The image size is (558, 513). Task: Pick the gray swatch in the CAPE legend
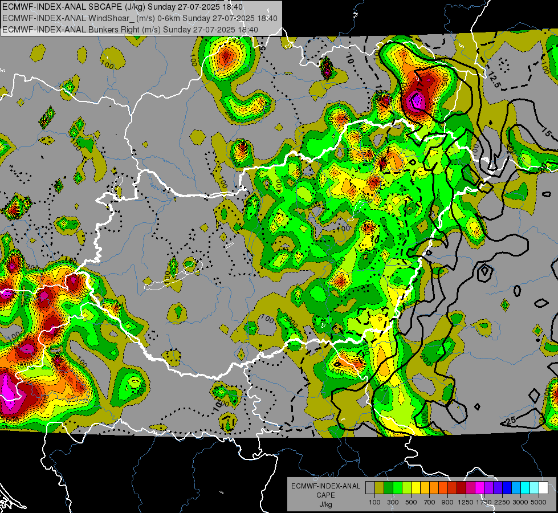[x=370, y=488]
